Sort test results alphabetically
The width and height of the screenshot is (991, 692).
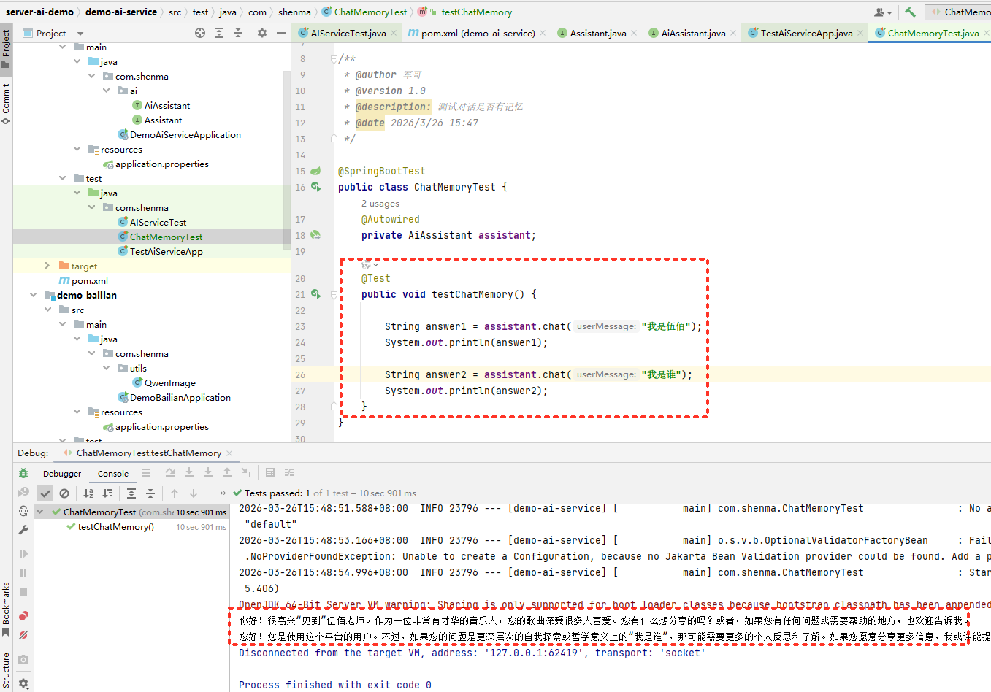click(88, 493)
